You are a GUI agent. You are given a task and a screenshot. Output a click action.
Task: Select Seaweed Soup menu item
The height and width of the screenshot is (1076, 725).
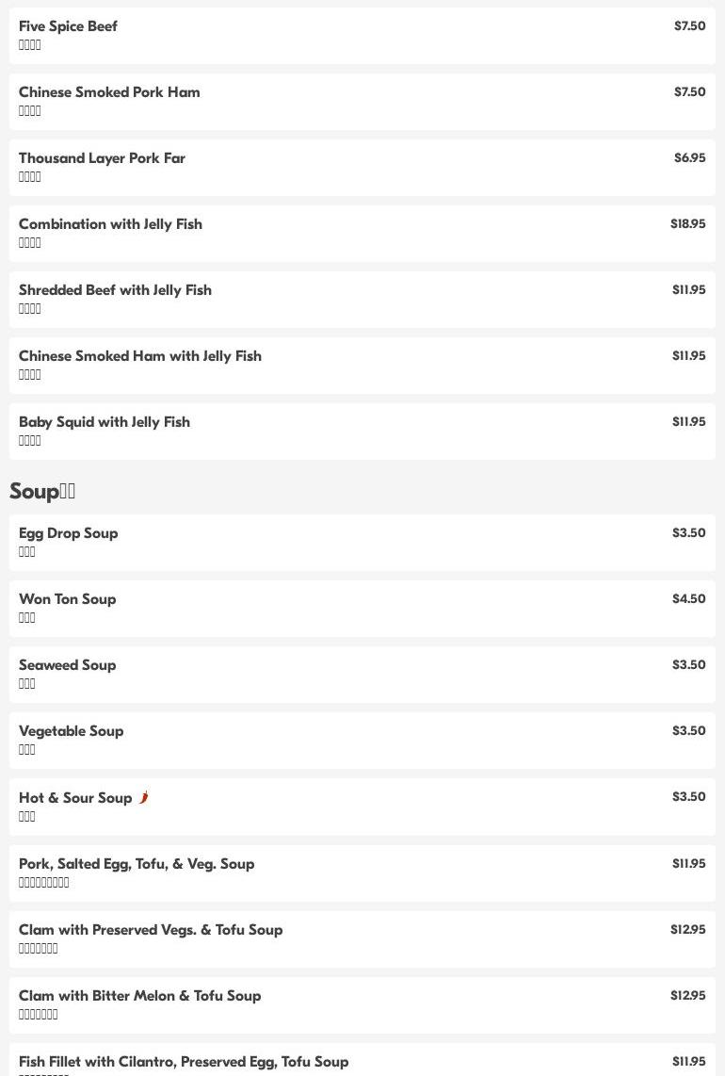pyautogui.click(x=362, y=674)
